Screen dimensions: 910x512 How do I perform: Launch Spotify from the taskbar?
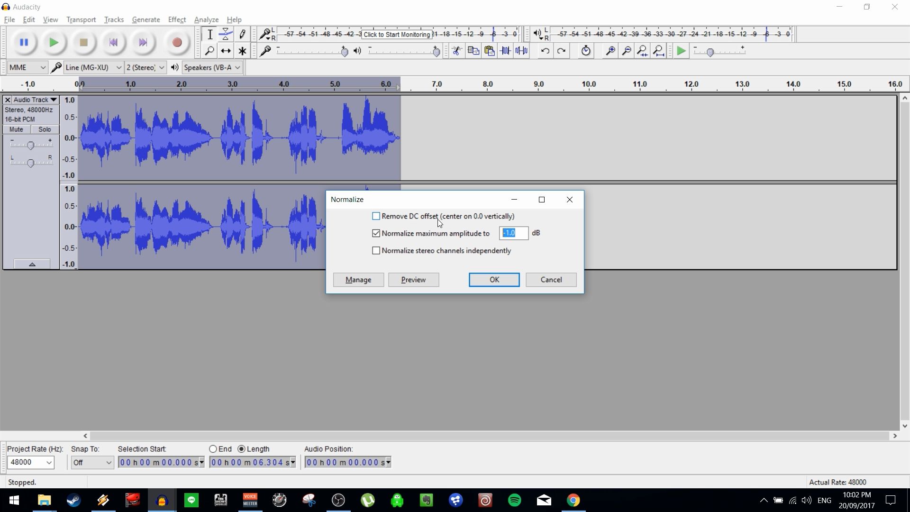[515, 500]
